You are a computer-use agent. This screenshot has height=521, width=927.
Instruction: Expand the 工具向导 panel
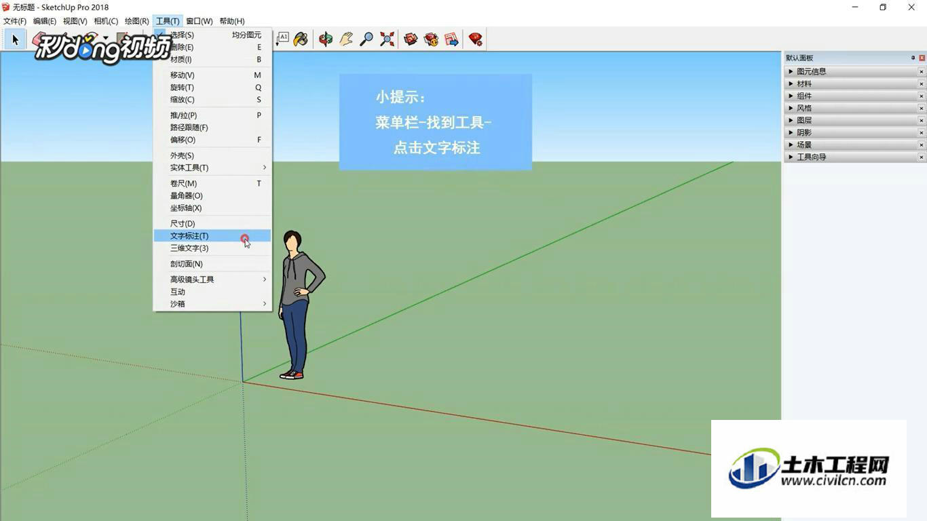point(791,157)
